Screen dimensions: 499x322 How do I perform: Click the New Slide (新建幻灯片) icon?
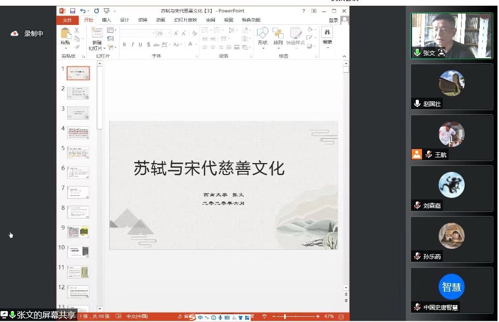coord(97,34)
